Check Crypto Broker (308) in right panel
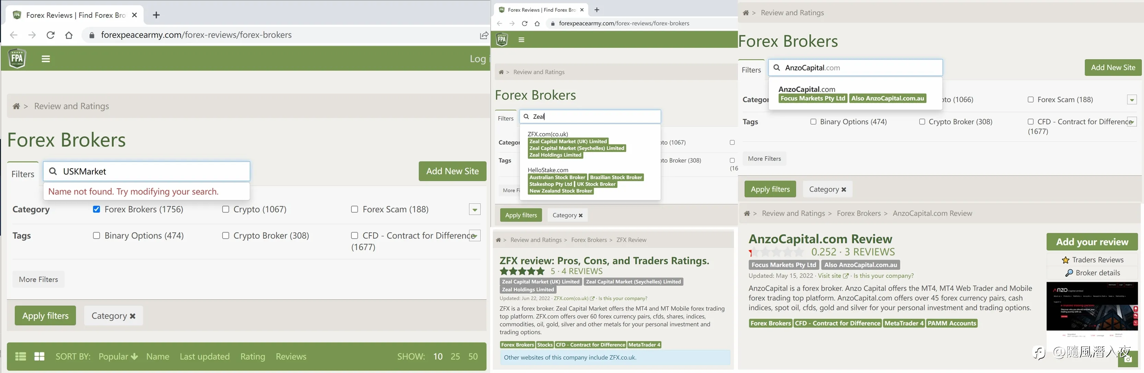The height and width of the screenshot is (373, 1144). [x=922, y=122]
